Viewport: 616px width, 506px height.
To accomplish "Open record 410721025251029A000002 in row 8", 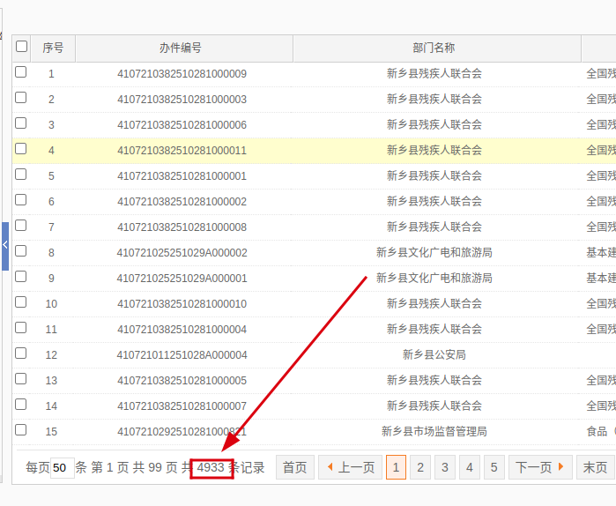I will 182,252.
